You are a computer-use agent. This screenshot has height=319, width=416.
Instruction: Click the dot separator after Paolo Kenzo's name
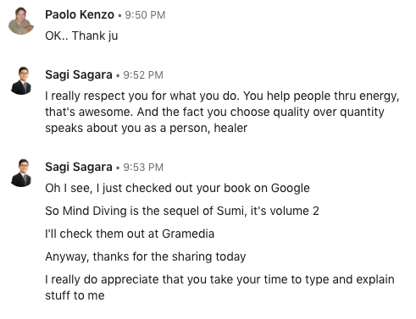[x=119, y=16]
